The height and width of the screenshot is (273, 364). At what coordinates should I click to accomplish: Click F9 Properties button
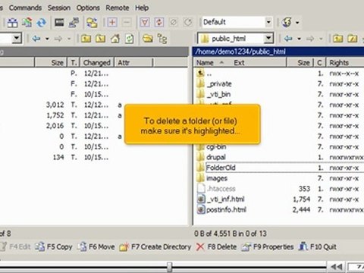268,246
